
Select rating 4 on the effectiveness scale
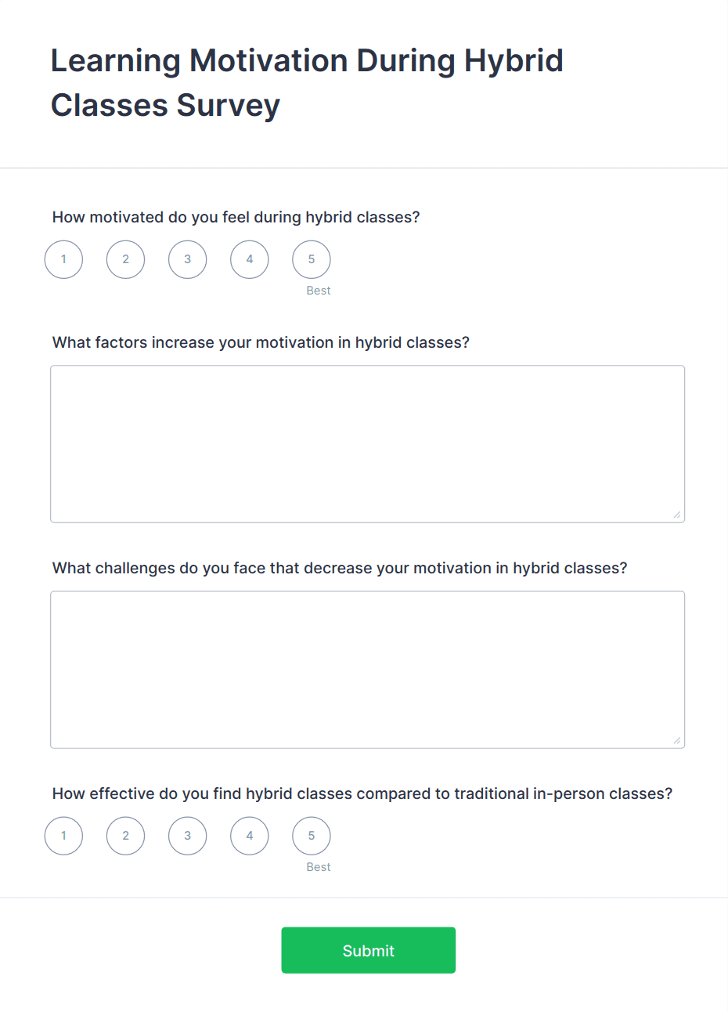[x=249, y=836]
